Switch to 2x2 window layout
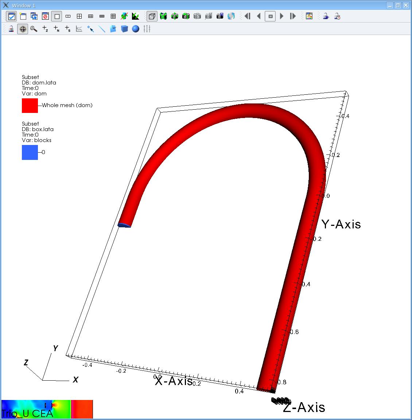The image size is (412, 420). (x=79, y=16)
